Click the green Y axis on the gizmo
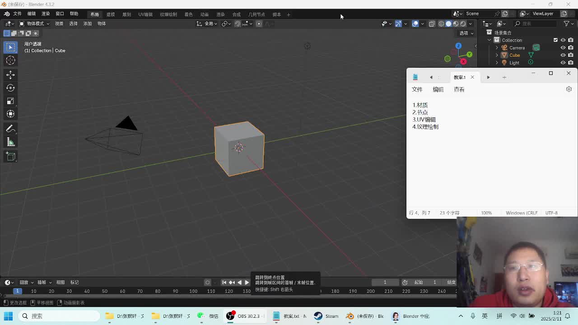Viewport: 578px width, 325px height. pyautogui.click(x=469, y=55)
